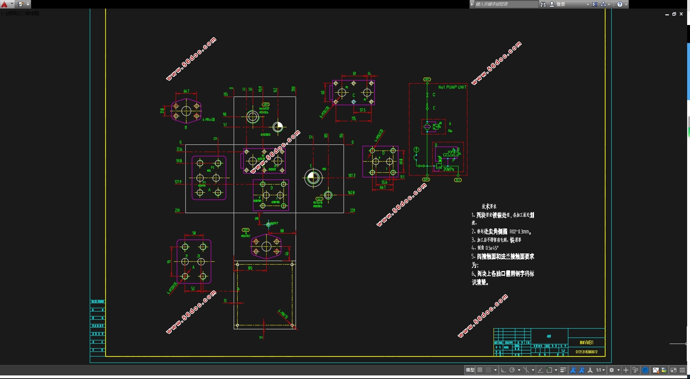Click the Save As icon in quick access toolbar

coord(21,4)
